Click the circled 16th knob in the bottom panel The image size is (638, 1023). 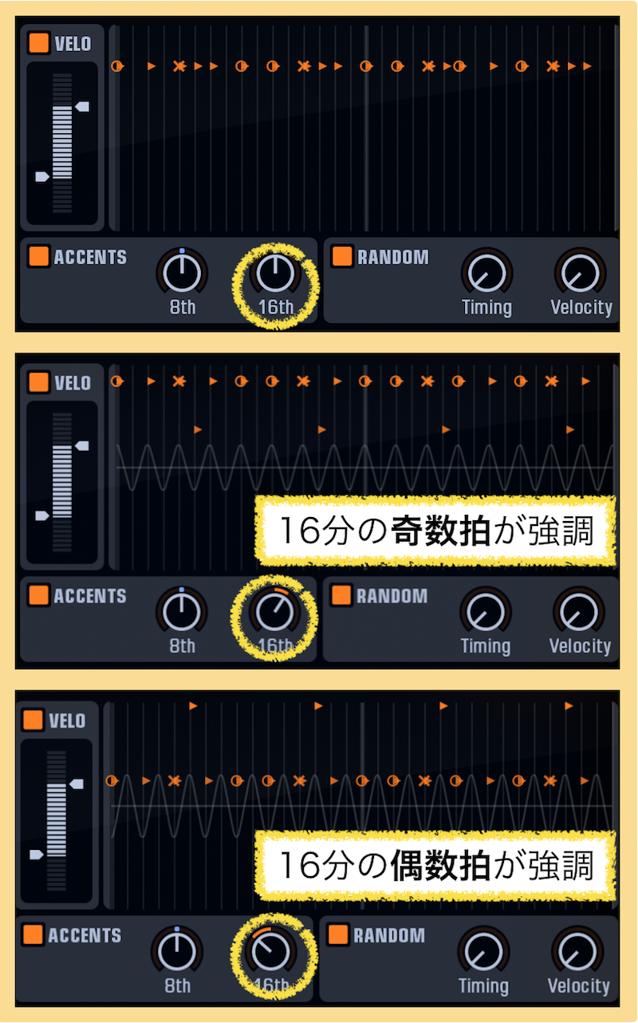[x=271, y=950]
